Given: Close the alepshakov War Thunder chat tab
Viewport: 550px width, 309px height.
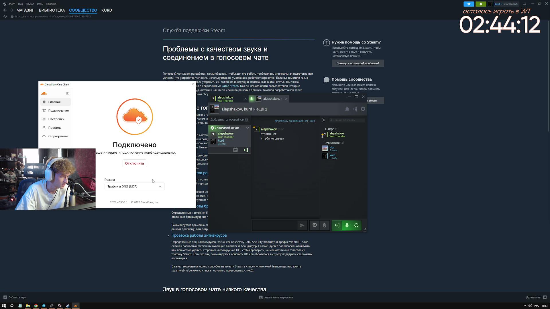Looking at the screenshot, I should pos(245,99).
